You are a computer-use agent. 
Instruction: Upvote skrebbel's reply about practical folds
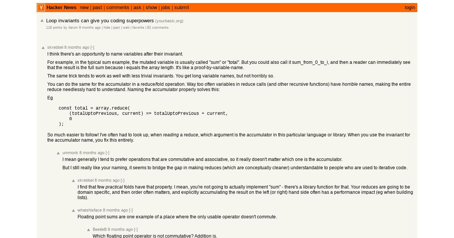click(73, 181)
